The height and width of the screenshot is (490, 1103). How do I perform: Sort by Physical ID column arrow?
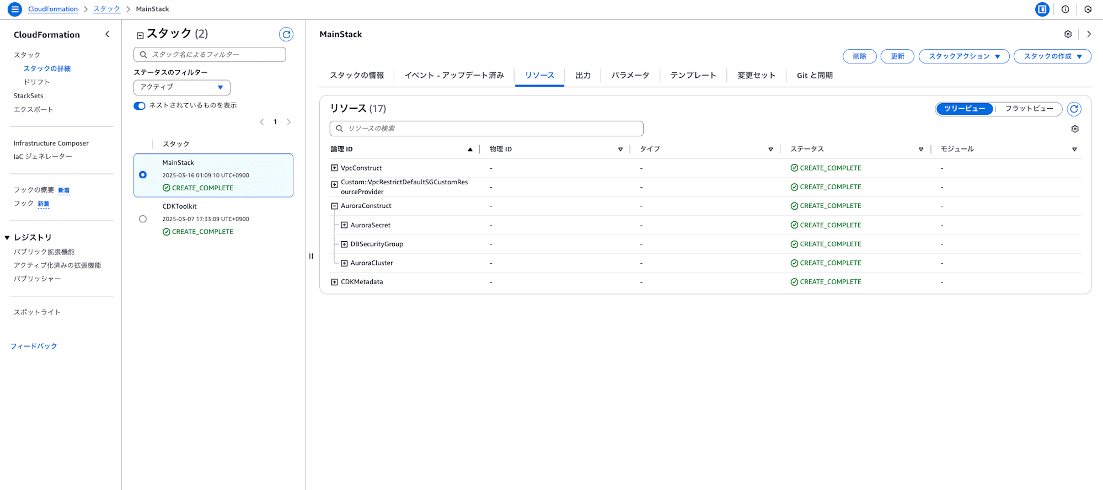pyautogui.click(x=620, y=150)
